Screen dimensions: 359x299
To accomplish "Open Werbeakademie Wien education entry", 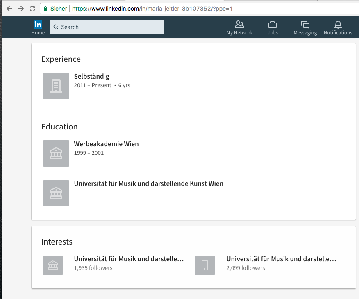I will coord(106,144).
